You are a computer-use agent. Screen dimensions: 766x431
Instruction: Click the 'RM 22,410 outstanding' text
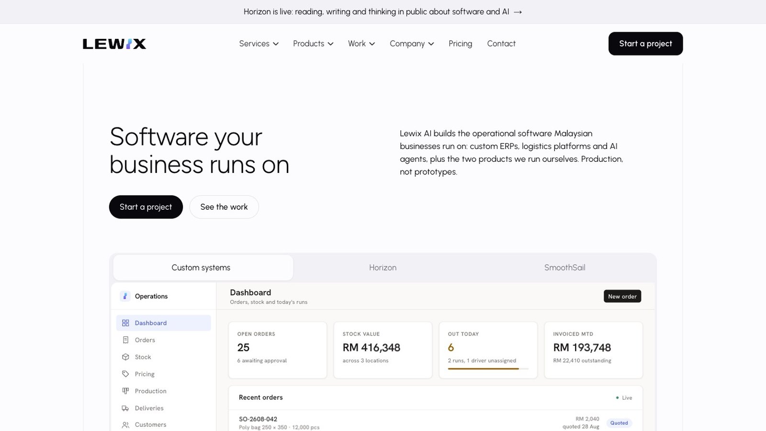pyautogui.click(x=582, y=361)
